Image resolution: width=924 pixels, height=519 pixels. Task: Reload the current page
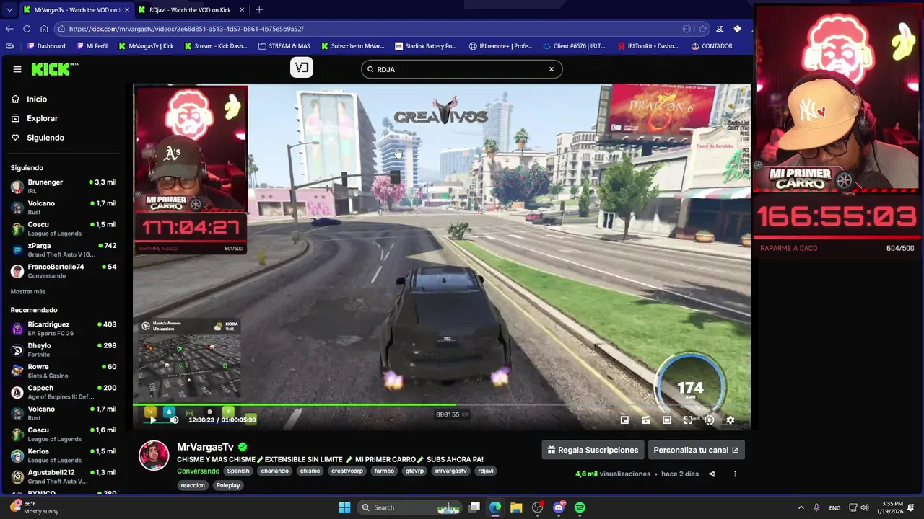[27, 29]
